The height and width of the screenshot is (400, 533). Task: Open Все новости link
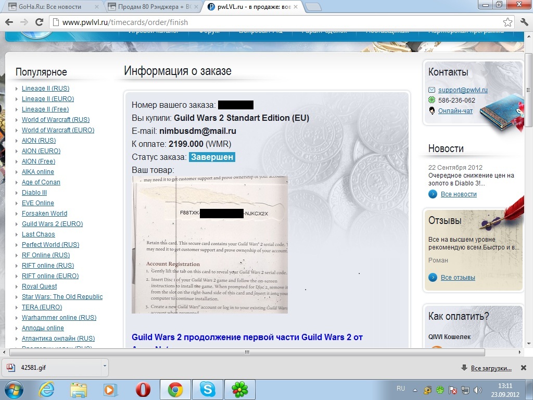click(x=459, y=194)
